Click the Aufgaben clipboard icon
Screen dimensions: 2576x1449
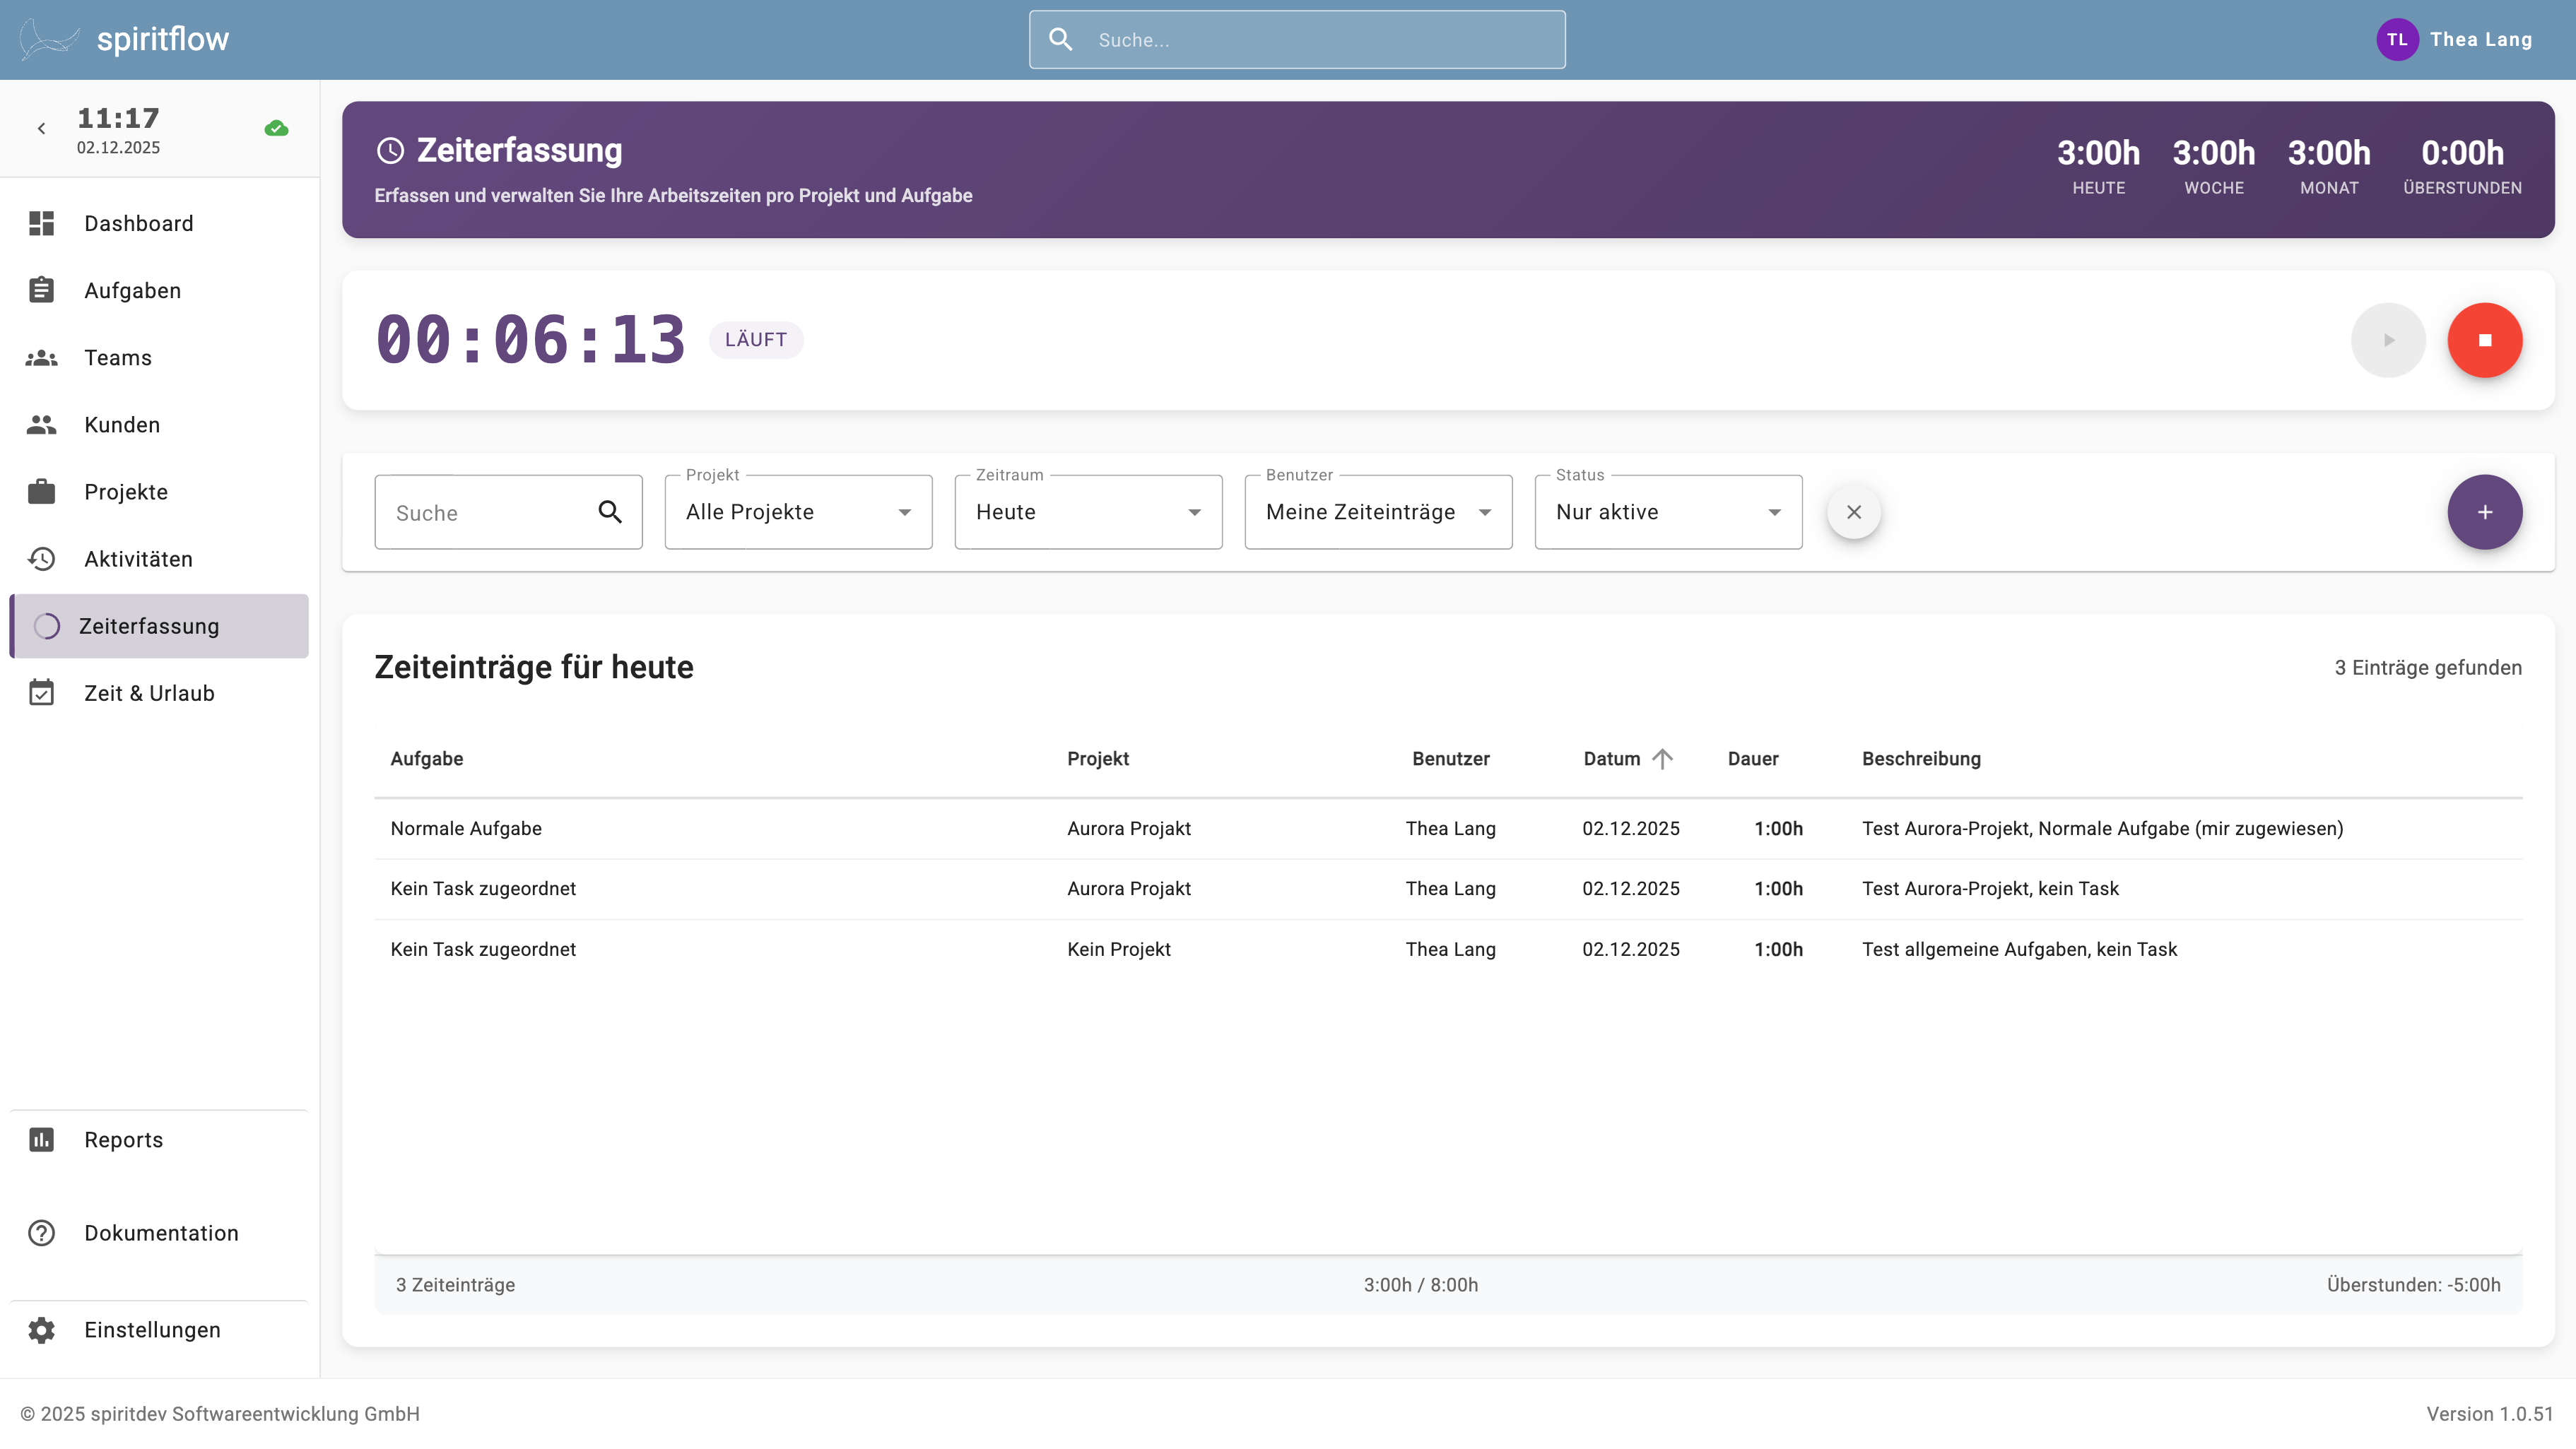[x=41, y=290]
